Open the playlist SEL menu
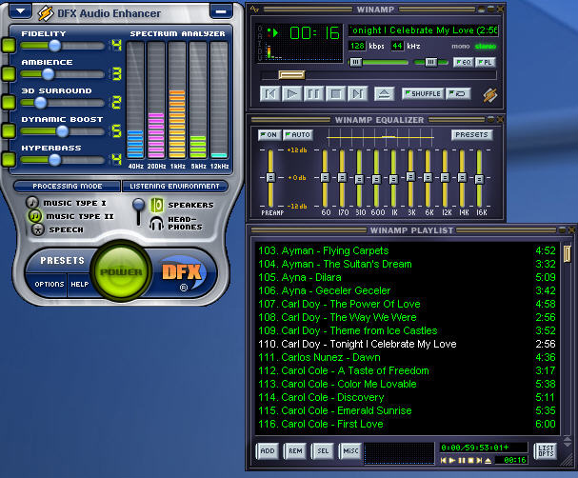578x478 pixels. (323, 450)
